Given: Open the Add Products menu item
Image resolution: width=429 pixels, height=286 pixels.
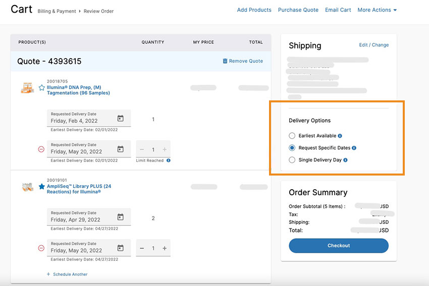Looking at the screenshot, I should coord(254,10).
